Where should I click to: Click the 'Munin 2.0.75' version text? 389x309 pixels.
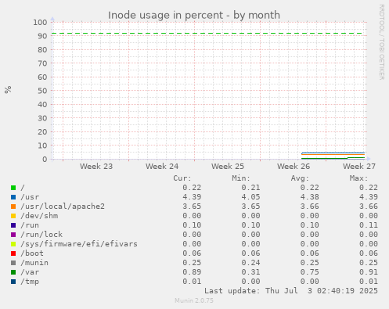point(194,300)
